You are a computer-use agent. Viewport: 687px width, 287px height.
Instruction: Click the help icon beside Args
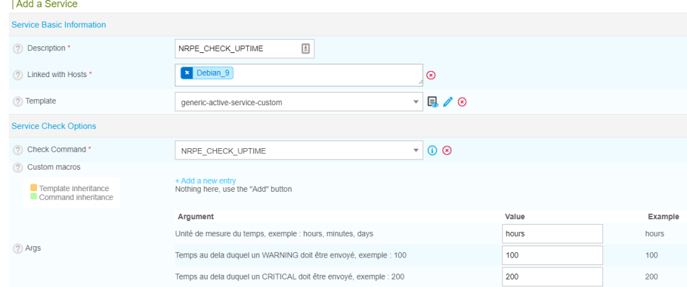[18, 249]
